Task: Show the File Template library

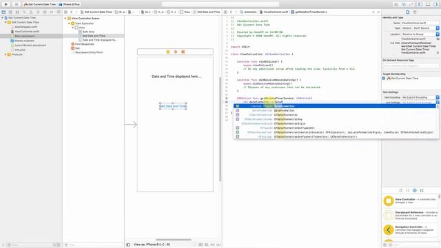Action: 401,190
